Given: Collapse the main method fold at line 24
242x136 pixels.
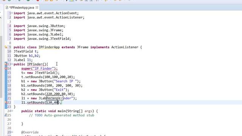Looking at the screenshot, I should pos(12,111).
